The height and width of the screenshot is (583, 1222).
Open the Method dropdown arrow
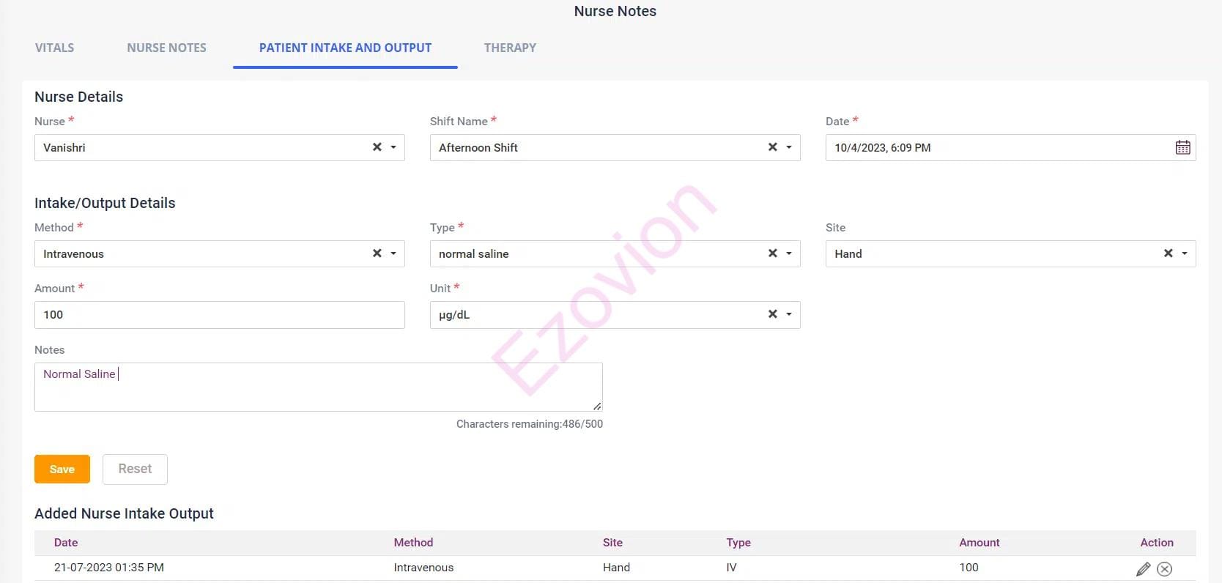coord(393,253)
